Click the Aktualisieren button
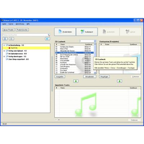Image resolution: width=144 pixels, height=144 pixels. tap(90, 77)
